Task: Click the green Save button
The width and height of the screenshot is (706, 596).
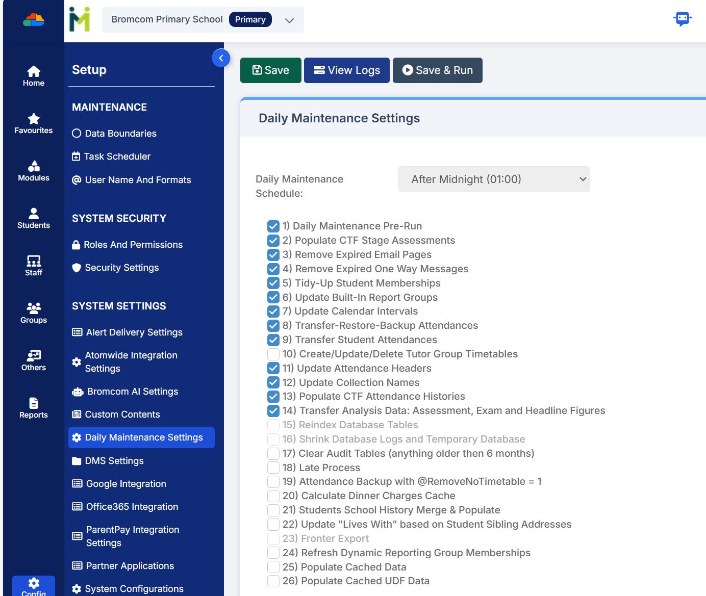Action: 271,70
